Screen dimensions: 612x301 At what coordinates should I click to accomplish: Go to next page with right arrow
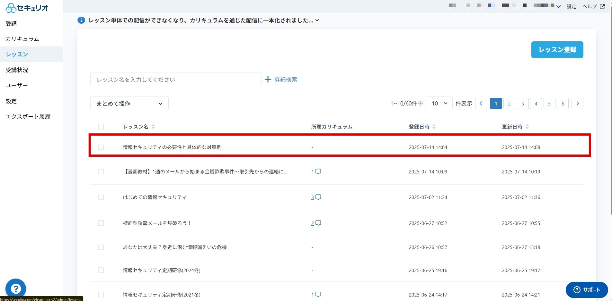pos(577,104)
